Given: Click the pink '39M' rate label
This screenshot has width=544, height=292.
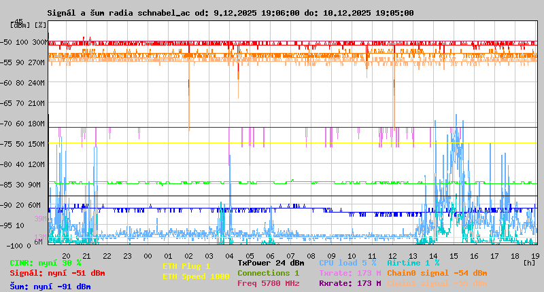Looking at the screenshot, I should point(40,219).
